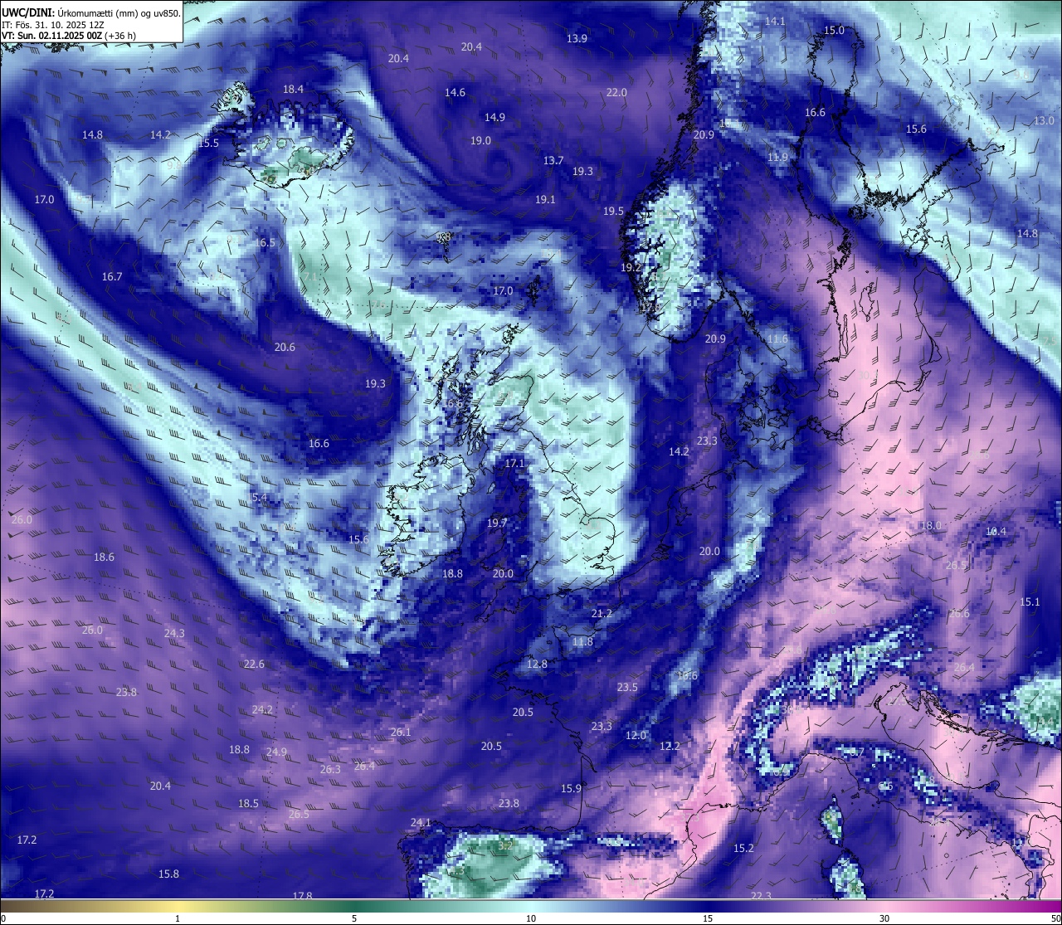Viewport: 1062px width, 925px height.
Task: Click the color scale bar legend
Action: pos(531,906)
